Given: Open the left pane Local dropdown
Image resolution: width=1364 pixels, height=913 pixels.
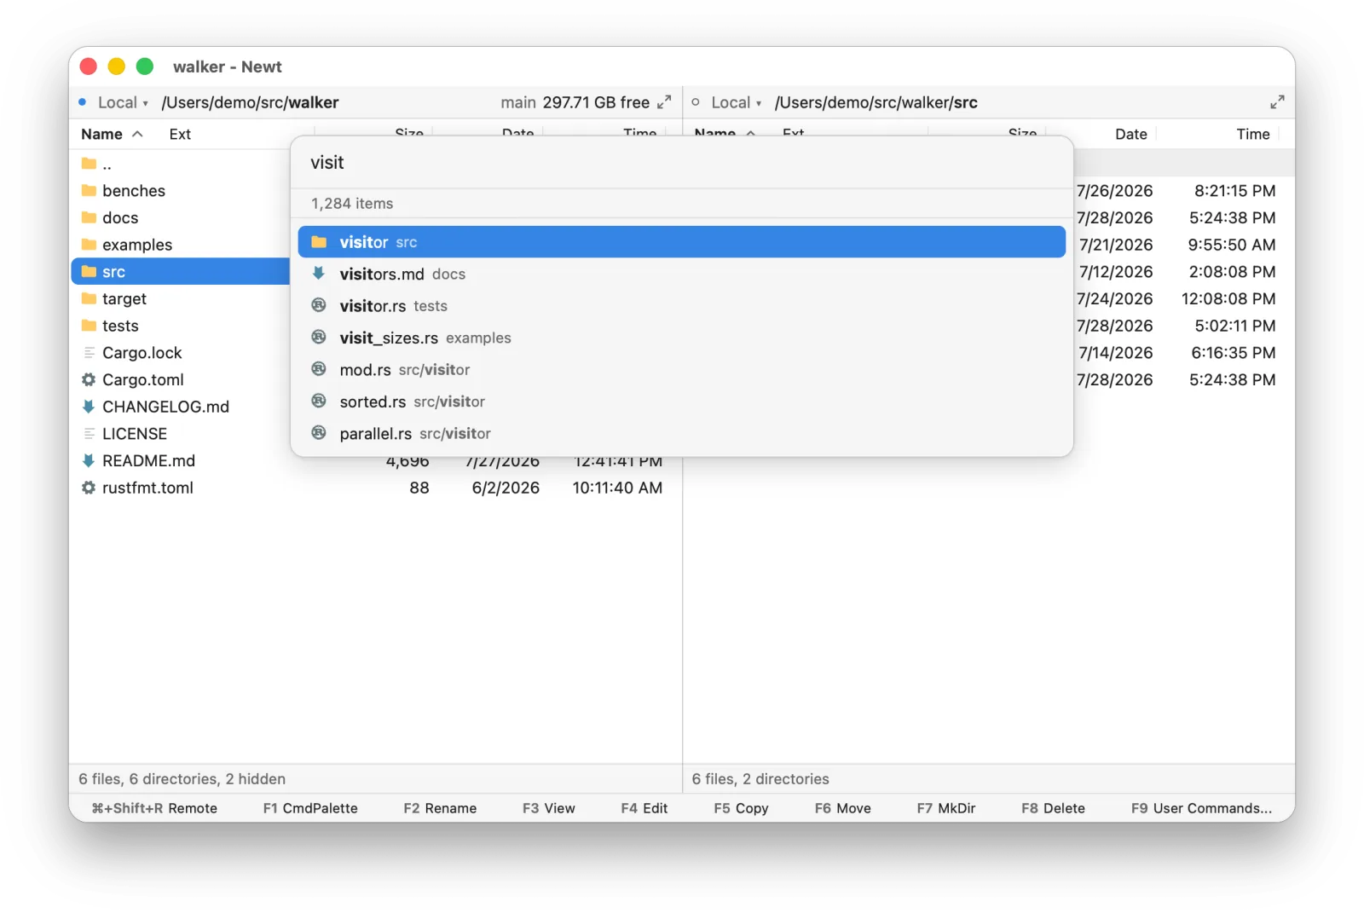Looking at the screenshot, I should [123, 102].
